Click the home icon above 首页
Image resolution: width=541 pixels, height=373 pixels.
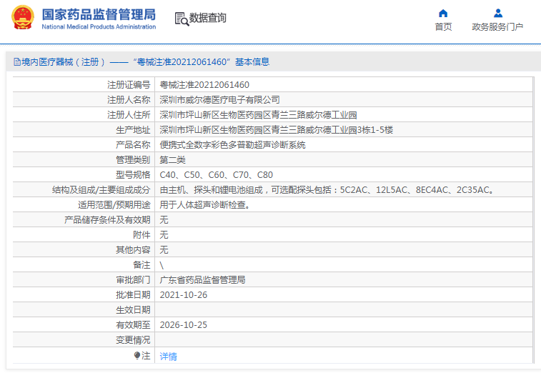(443, 13)
